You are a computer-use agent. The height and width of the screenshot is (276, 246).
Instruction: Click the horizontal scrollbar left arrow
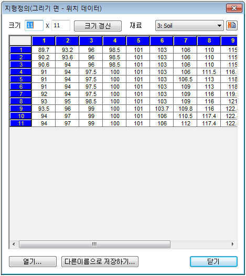(x=14, y=244)
